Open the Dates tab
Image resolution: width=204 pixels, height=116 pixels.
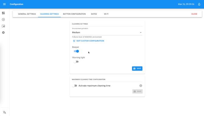click(x=94, y=14)
